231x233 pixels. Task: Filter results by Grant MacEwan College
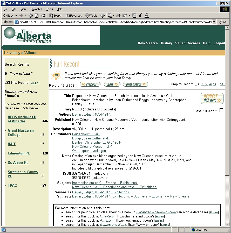21,132
